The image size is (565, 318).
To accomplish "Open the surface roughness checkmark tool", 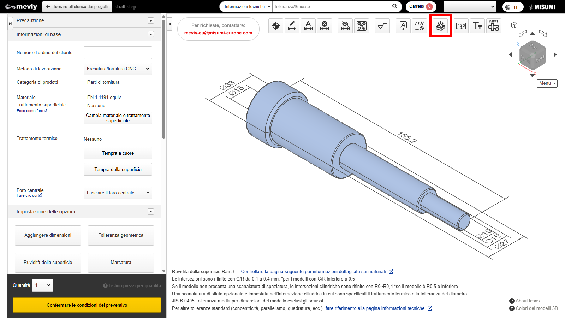I will point(382,26).
